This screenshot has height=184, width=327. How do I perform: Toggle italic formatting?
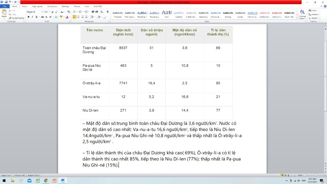pos(33,17)
